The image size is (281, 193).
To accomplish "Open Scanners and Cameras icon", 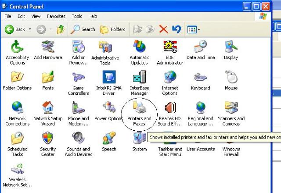I will [x=231, y=107].
